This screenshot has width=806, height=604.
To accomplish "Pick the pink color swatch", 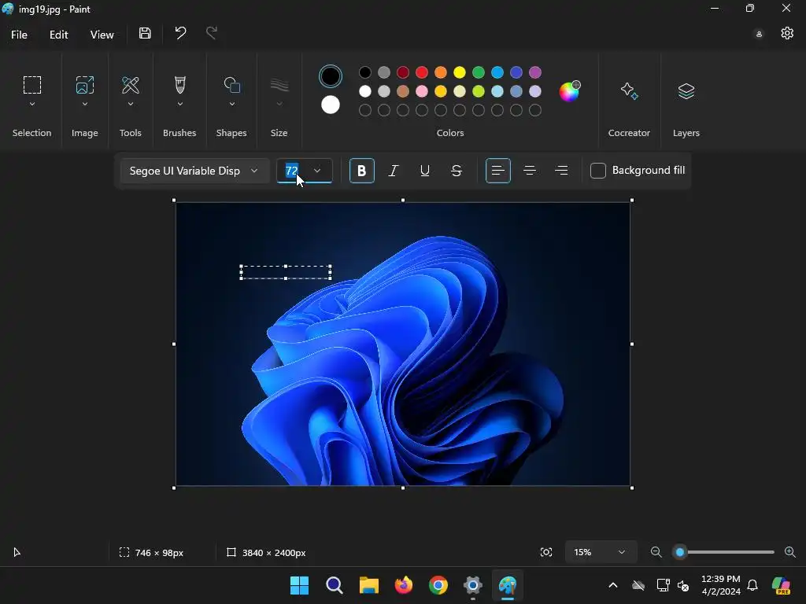I will click(x=422, y=91).
